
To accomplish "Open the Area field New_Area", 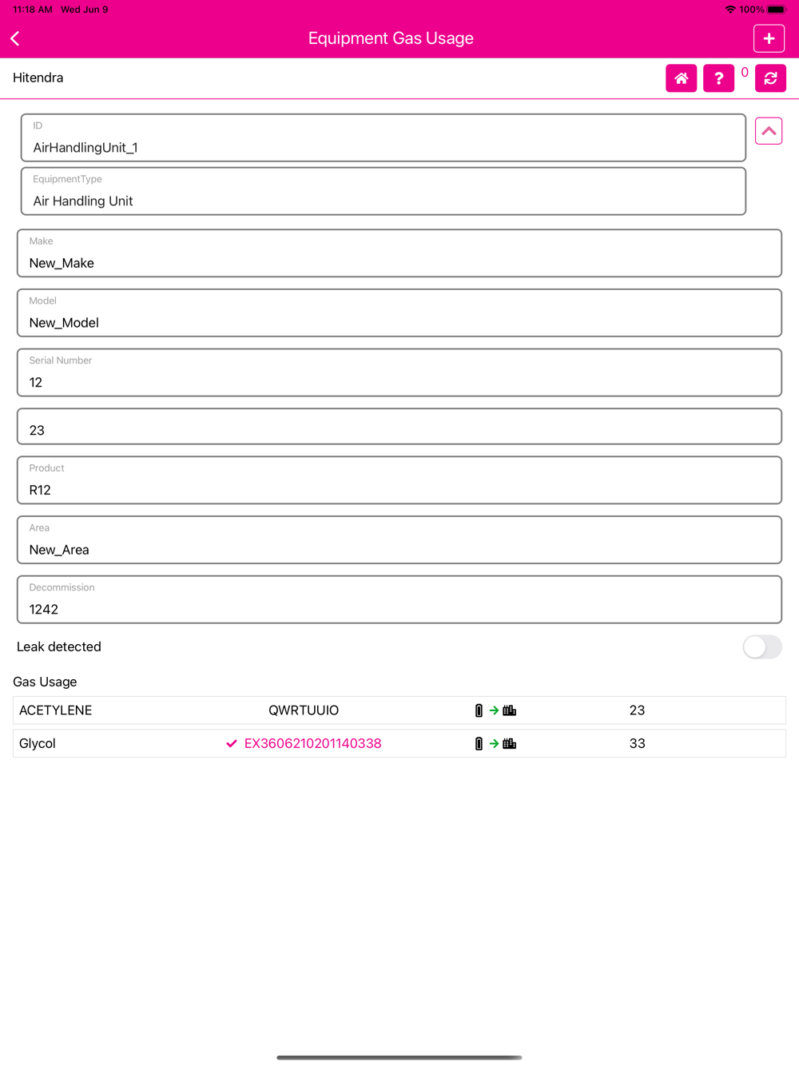I will click(399, 540).
